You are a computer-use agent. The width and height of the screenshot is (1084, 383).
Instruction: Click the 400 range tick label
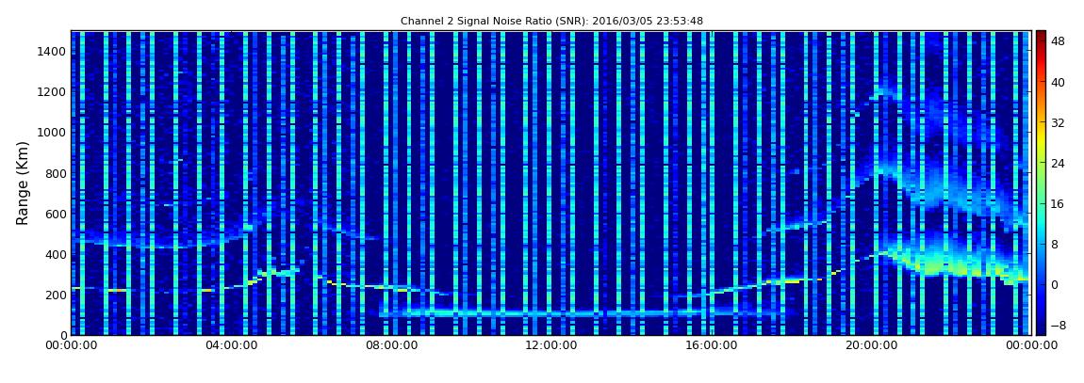coord(56,255)
